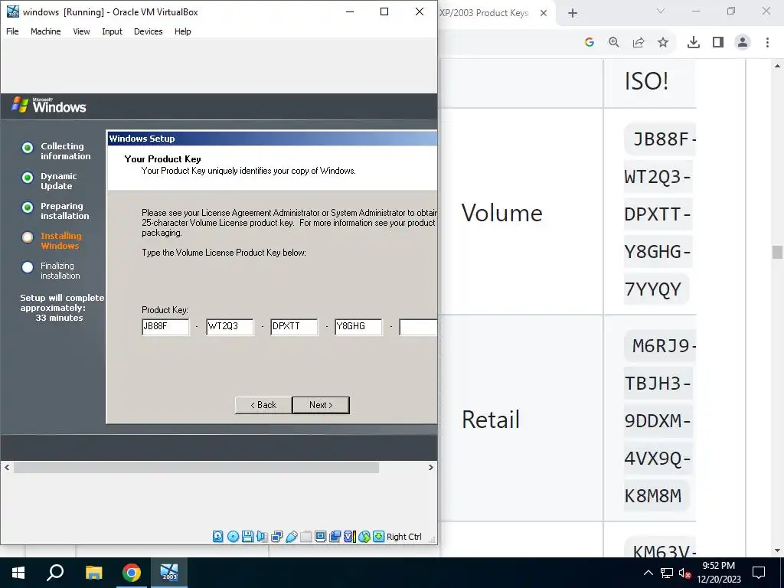Click the display monitor icon in VirtualBox status bar
784x588 pixels.
(x=321, y=537)
